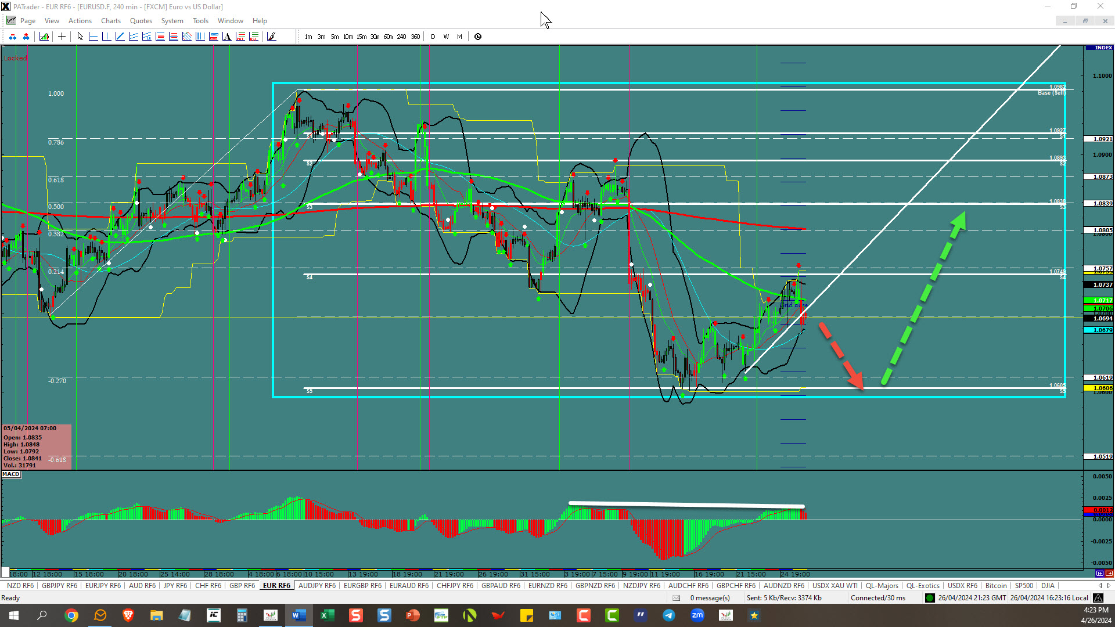1115x627 pixels.
Task: Set chart to Daily (D) timeframe
Action: click(x=433, y=37)
